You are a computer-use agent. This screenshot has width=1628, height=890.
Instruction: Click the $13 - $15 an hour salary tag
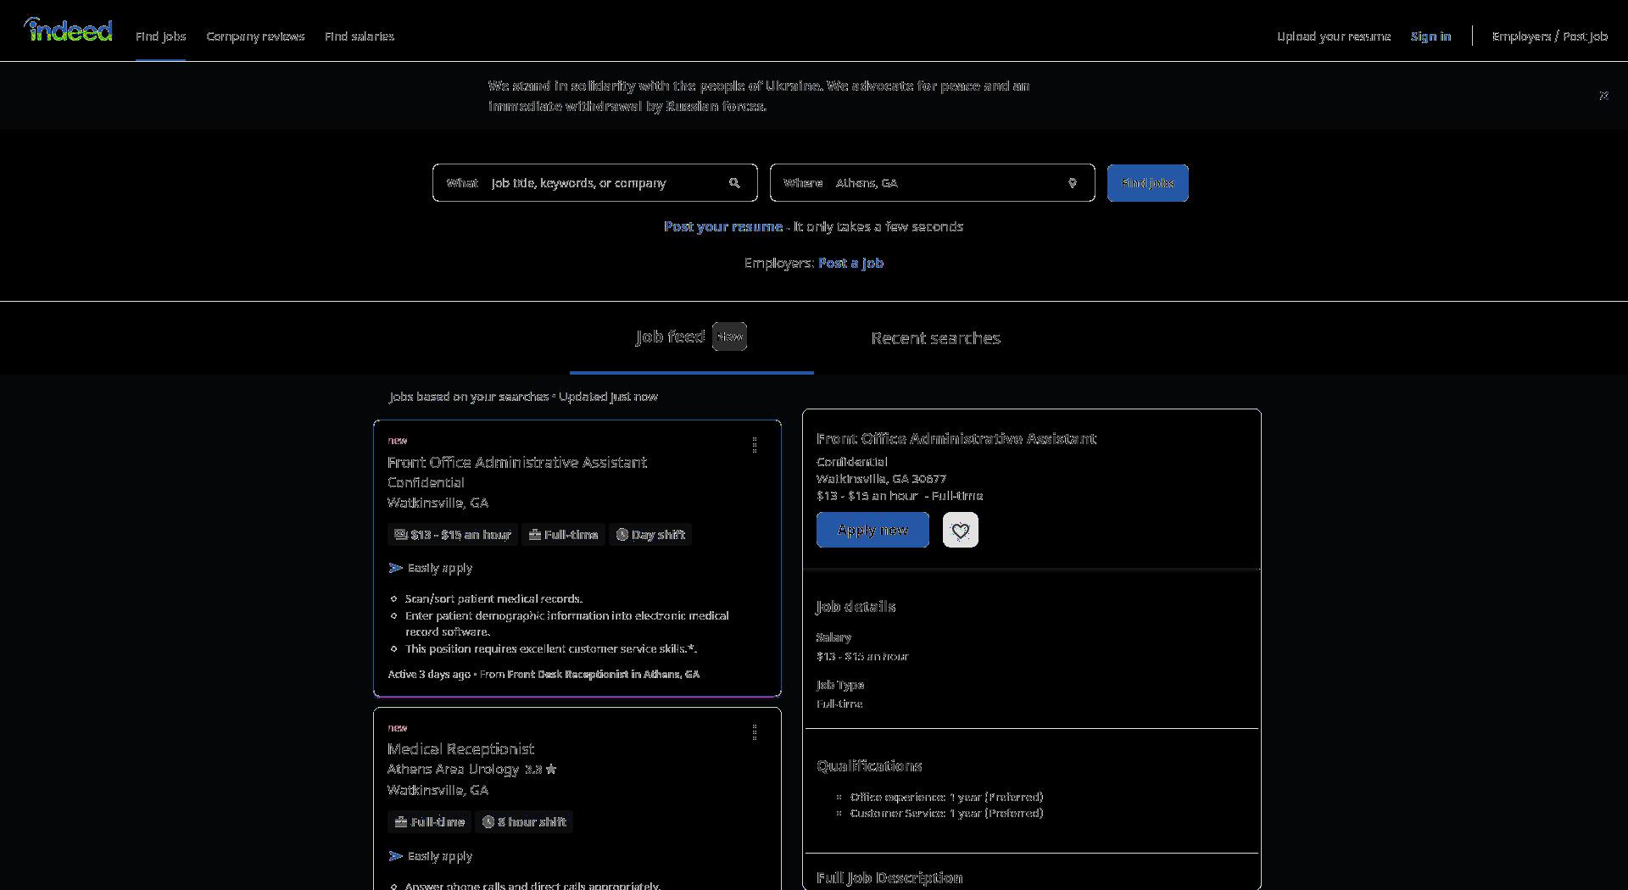[453, 535]
